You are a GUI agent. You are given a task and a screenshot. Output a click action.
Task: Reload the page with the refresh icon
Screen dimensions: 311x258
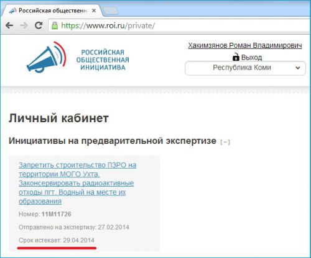pyautogui.click(x=39, y=25)
